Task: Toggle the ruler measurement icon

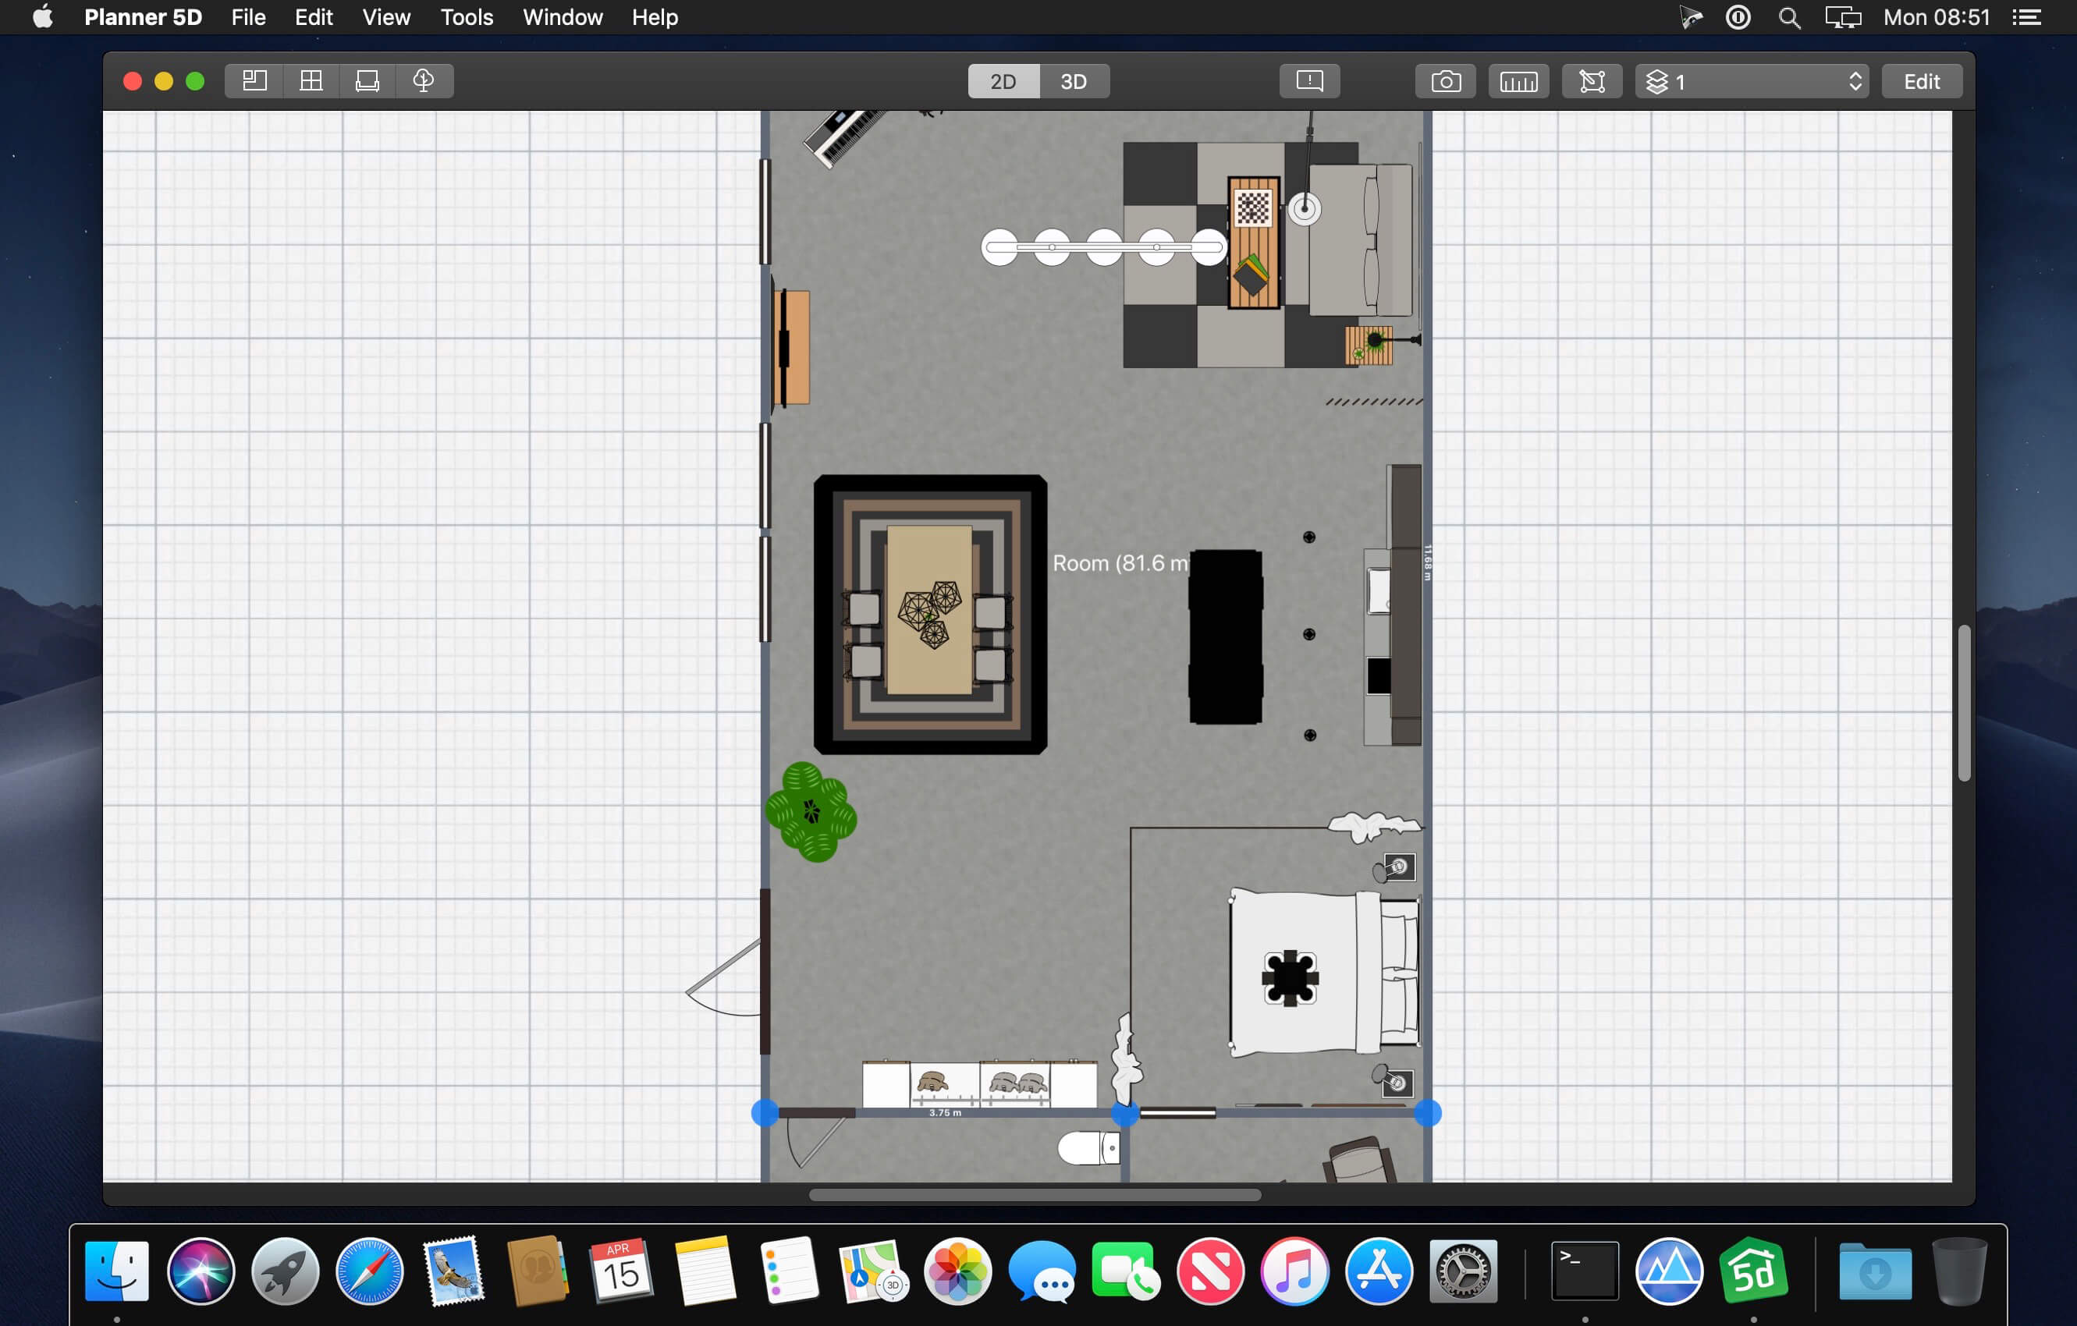Action: click(x=1518, y=81)
